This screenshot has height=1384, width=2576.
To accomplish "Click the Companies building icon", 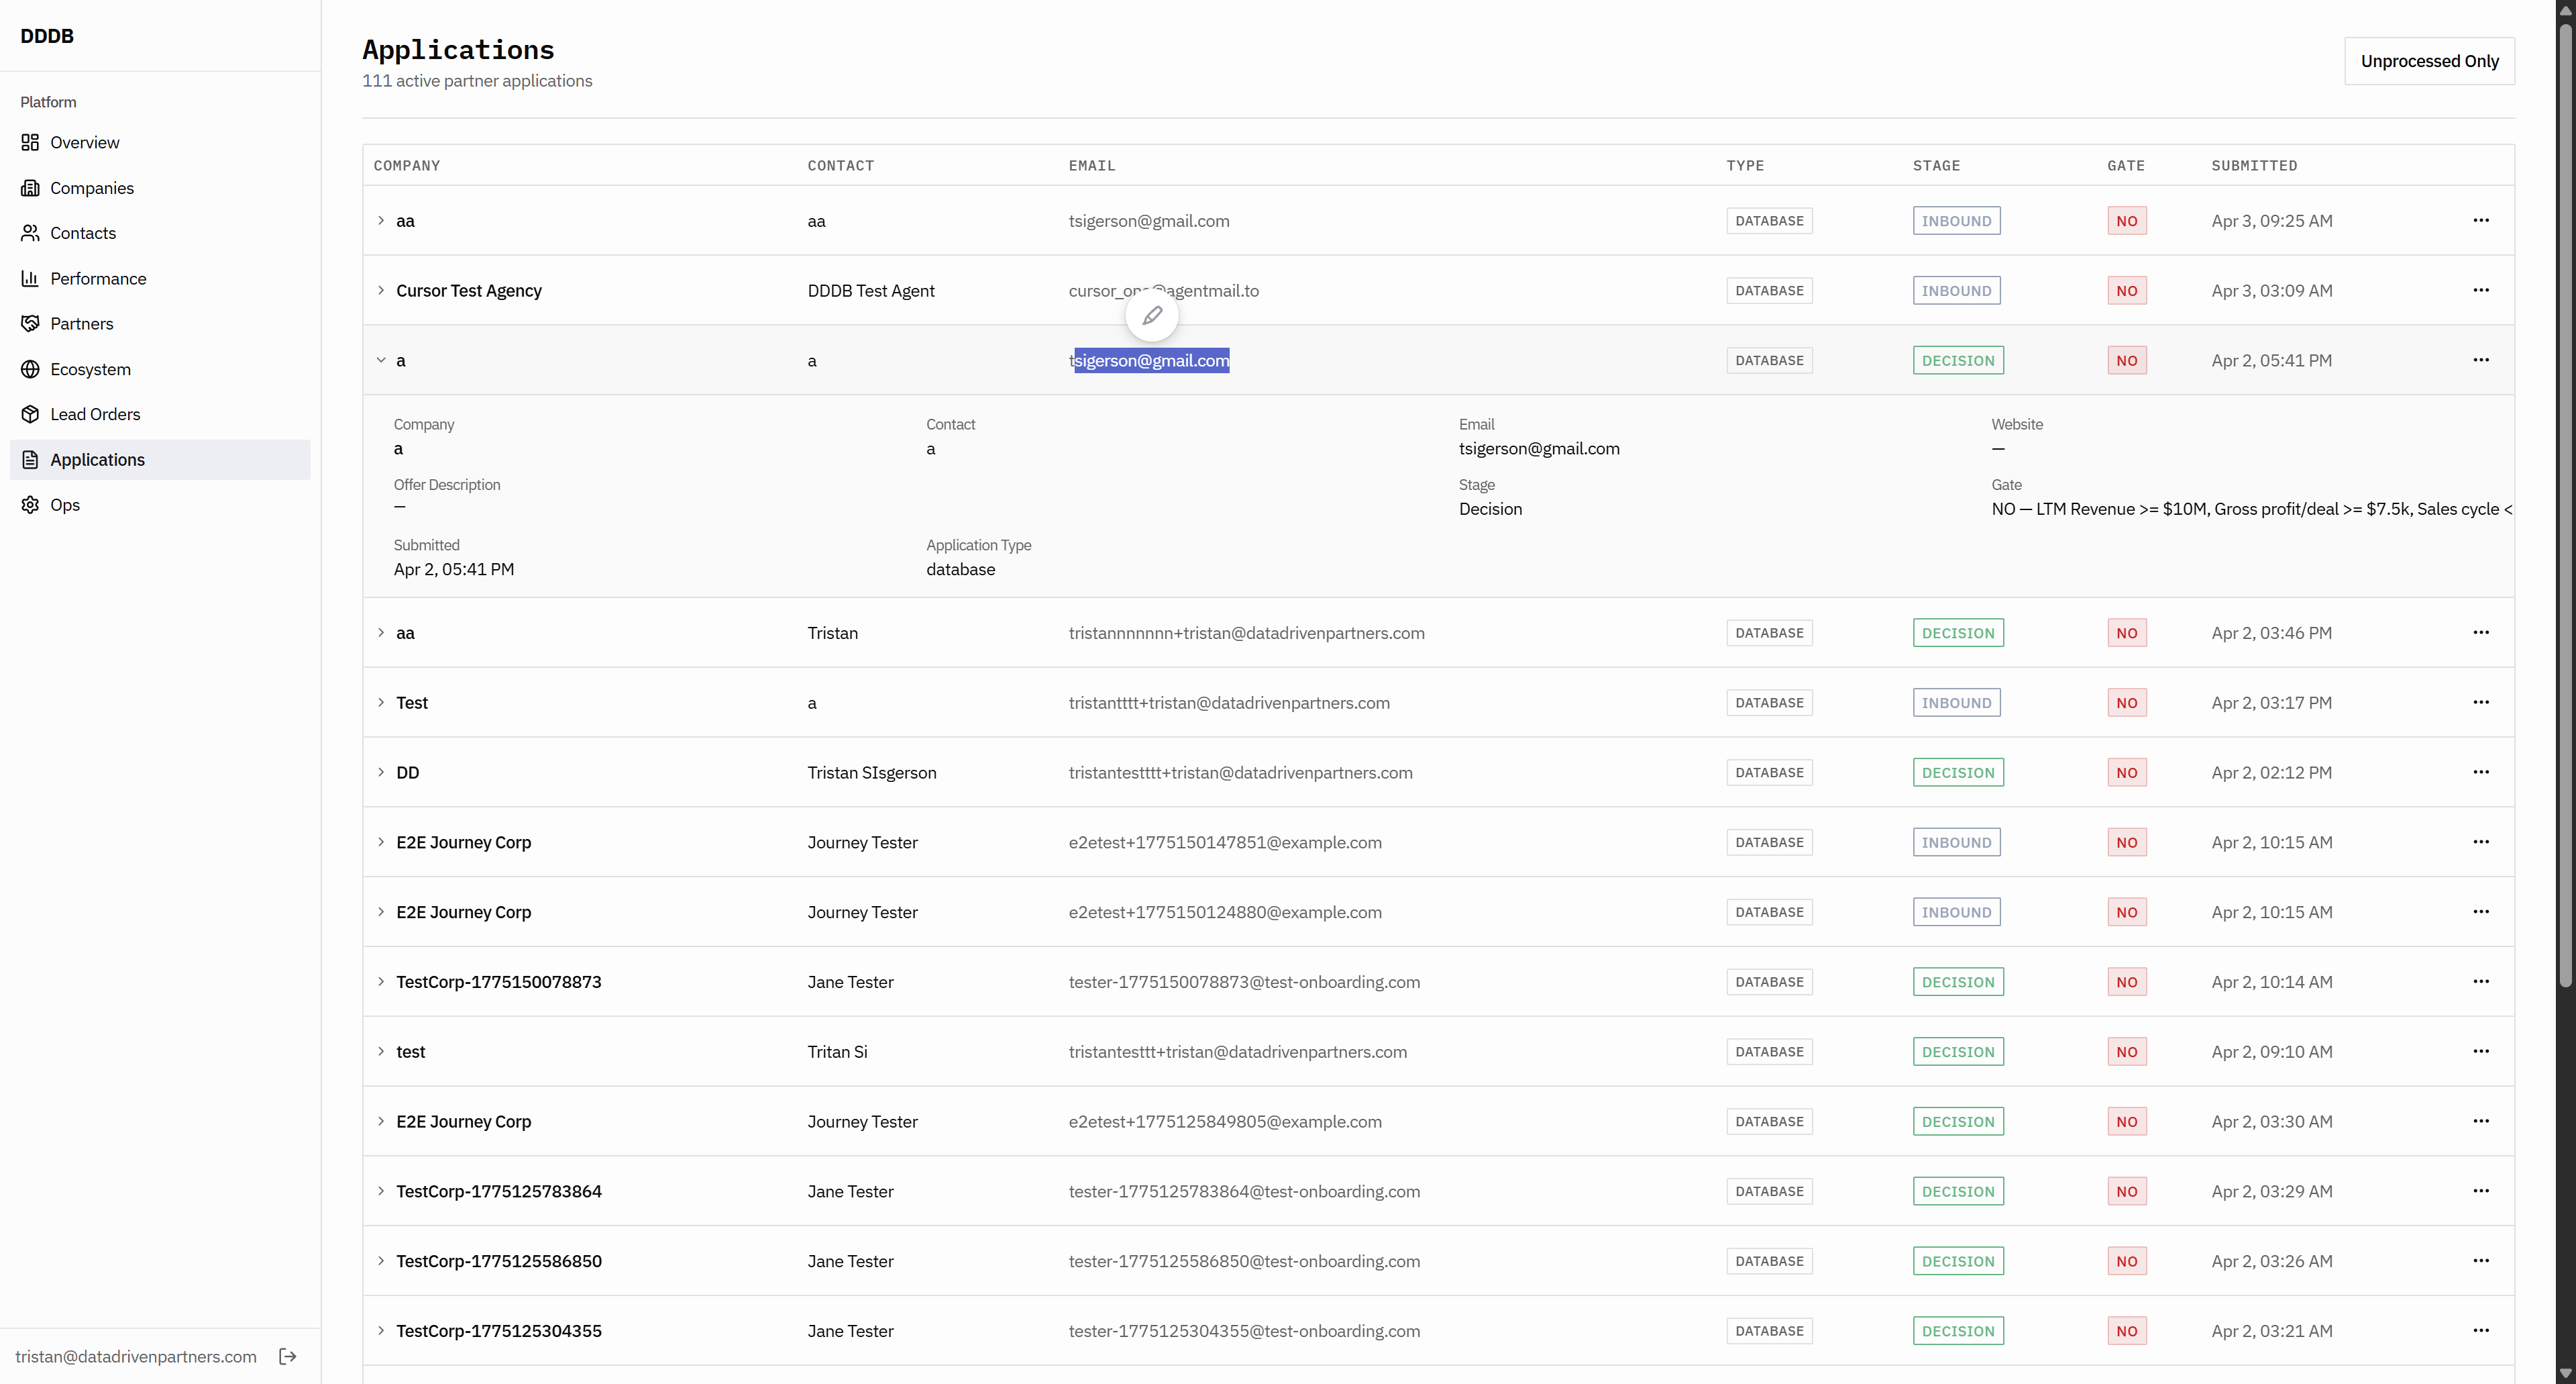I will coord(30,188).
